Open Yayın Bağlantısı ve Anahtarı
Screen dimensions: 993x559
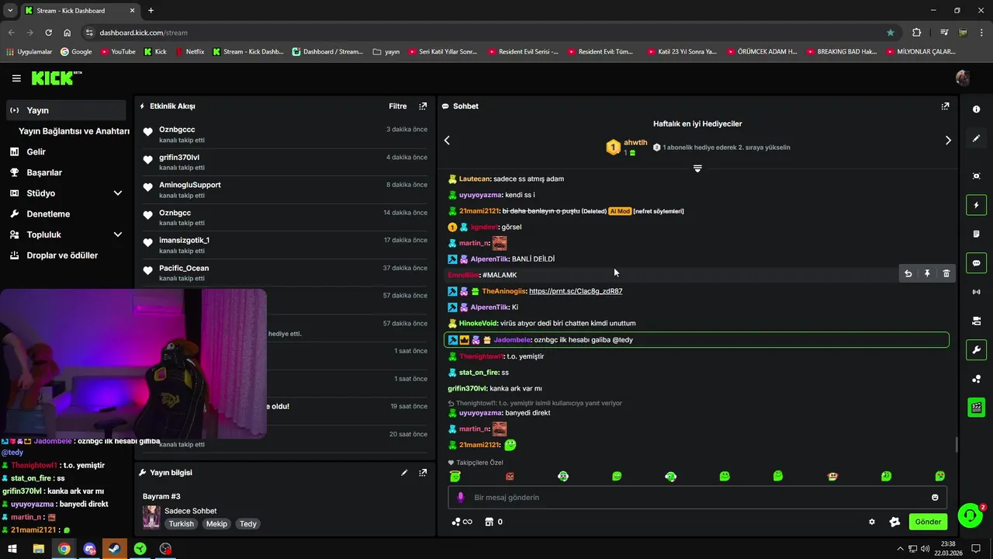click(x=74, y=131)
